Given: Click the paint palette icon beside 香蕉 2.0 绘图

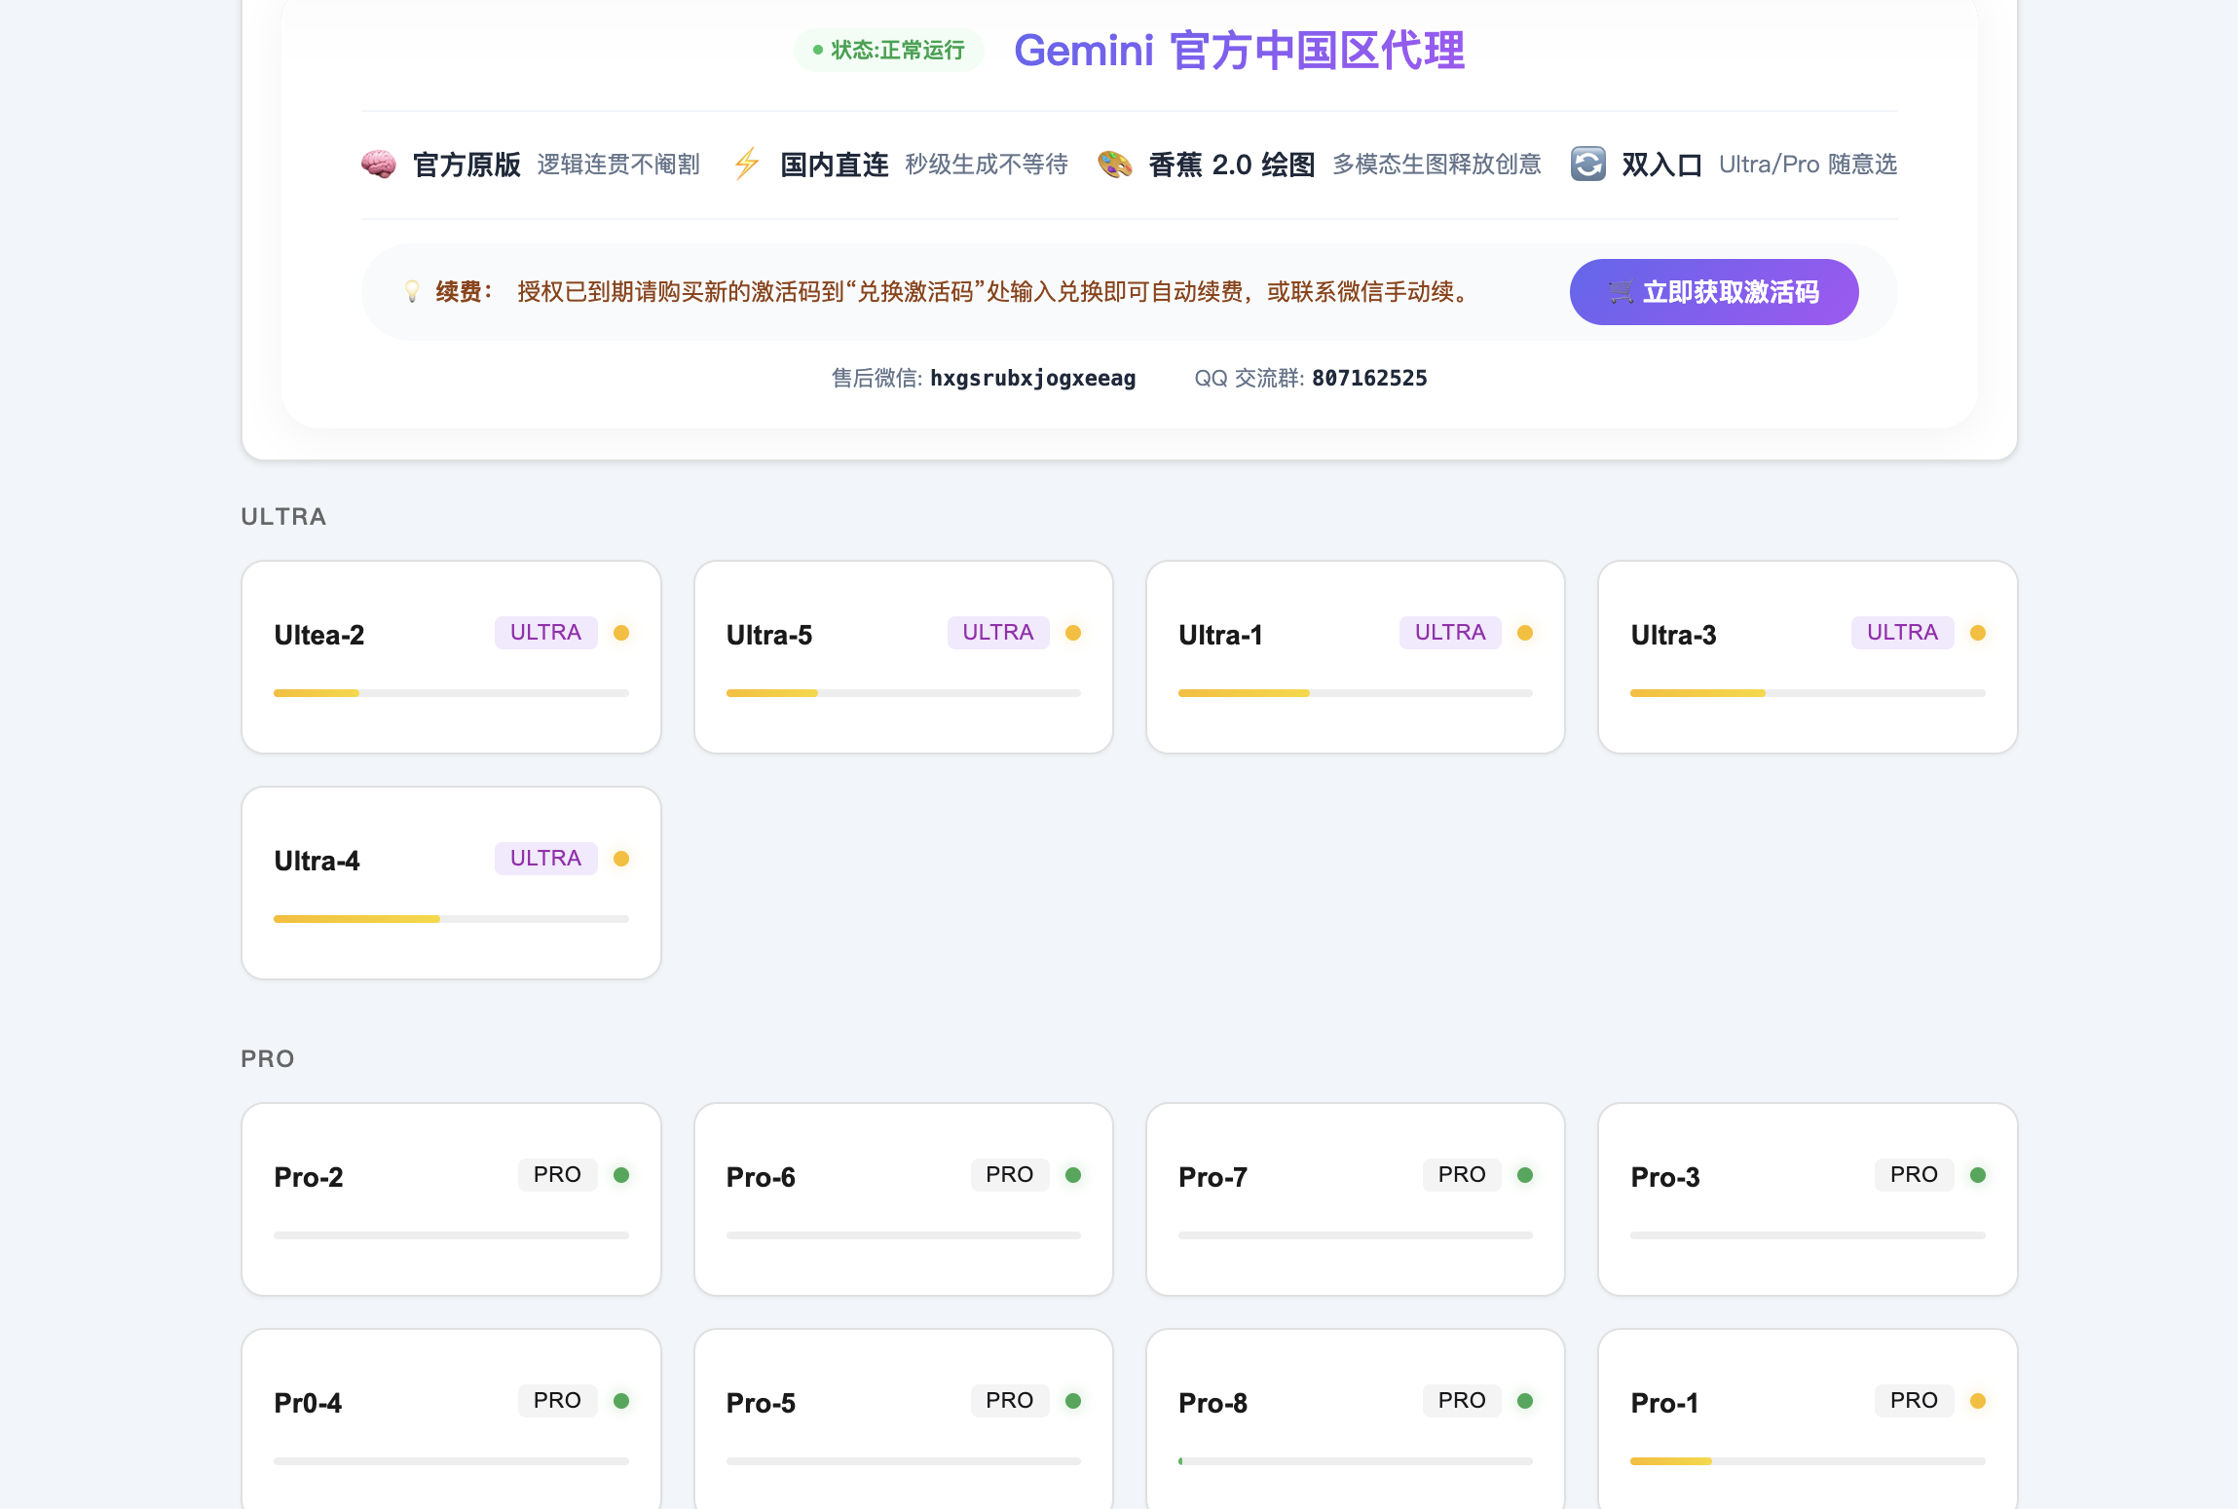Looking at the screenshot, I should point(1115,165).
